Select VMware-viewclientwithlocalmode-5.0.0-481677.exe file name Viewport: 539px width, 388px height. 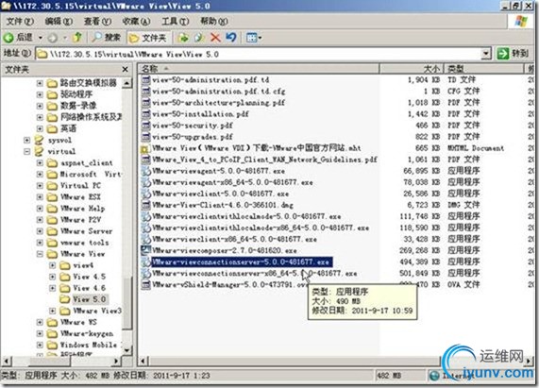[x=246, y=216]
